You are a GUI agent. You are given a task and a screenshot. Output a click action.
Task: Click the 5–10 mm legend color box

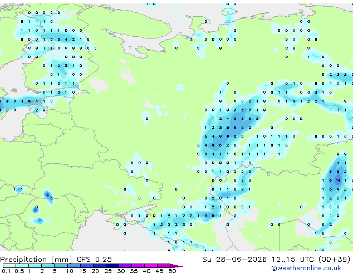coord(61,266)
